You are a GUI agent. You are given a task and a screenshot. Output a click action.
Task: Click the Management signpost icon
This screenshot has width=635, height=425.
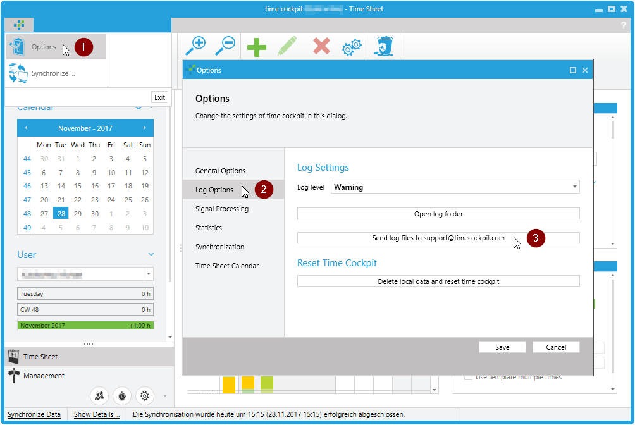[14, 376]
